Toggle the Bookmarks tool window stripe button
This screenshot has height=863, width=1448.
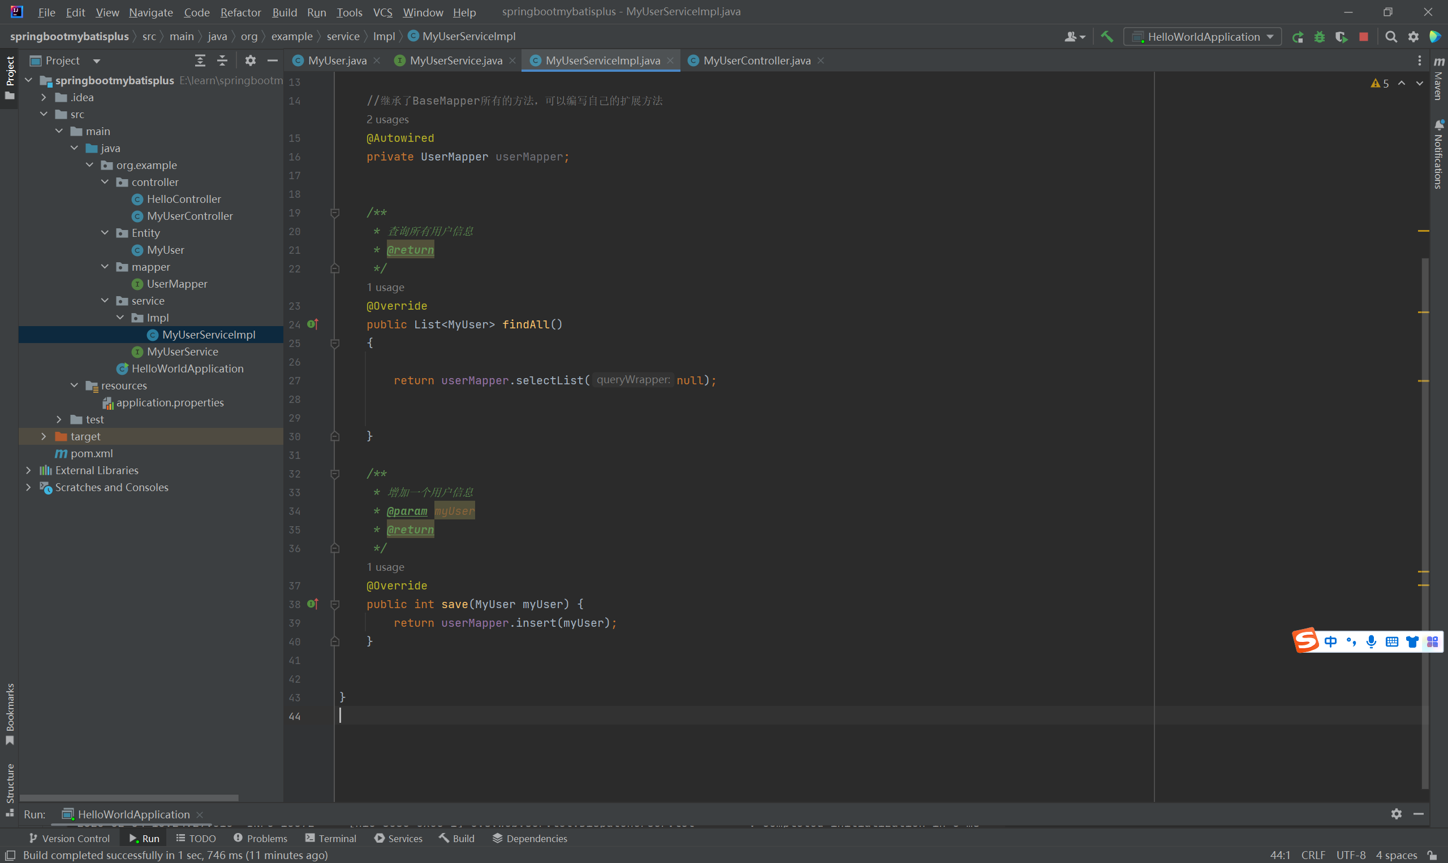point(9,712)
